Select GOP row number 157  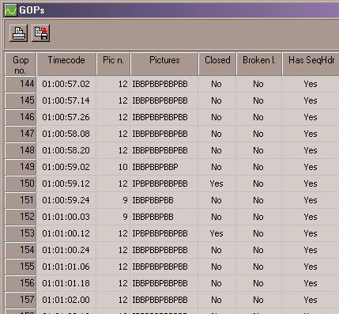[21, 300]
